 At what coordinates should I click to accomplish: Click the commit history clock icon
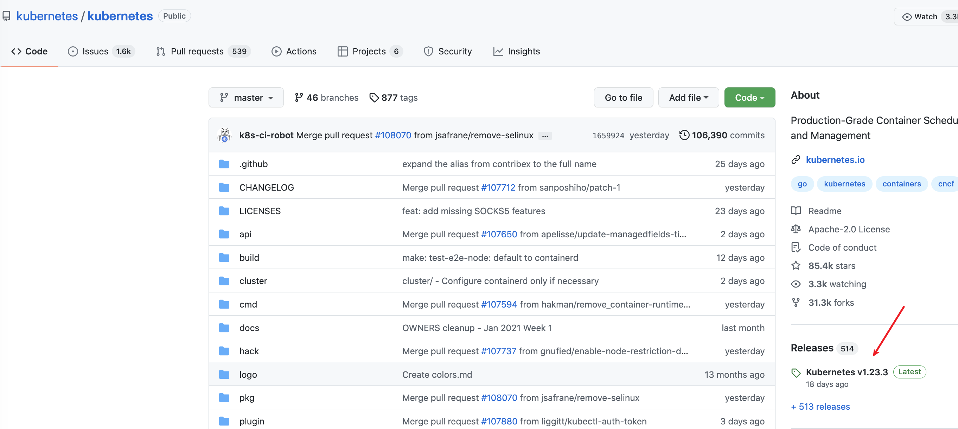click(684, 135)
